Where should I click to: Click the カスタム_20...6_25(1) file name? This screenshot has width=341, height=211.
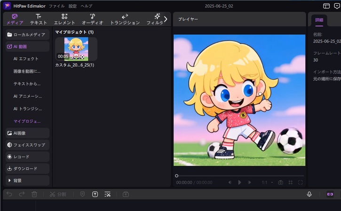[75, 65]
